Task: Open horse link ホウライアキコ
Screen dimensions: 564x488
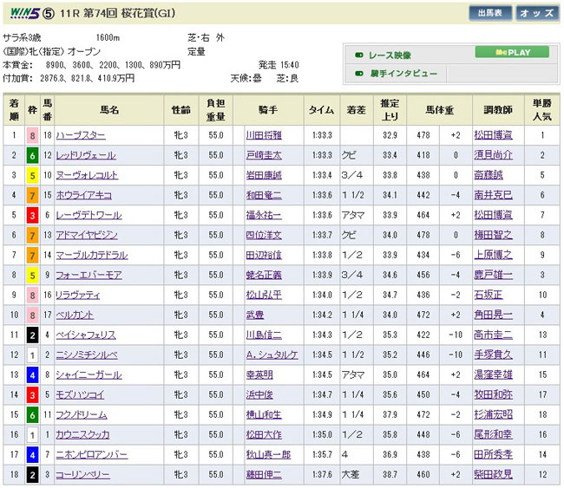Action: click(84, 195)
